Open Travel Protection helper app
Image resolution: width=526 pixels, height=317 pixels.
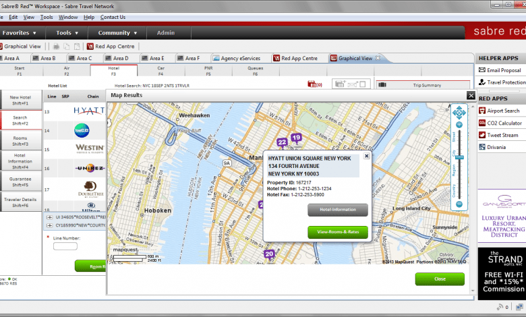pyautogui.click(x=502, y=82)
